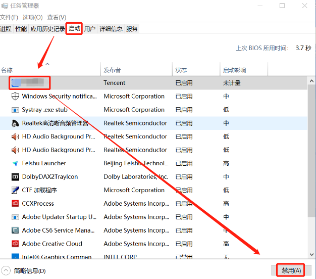Select the Systray .exe stub entry
The image size is (316, 279).
click(45, 110)
